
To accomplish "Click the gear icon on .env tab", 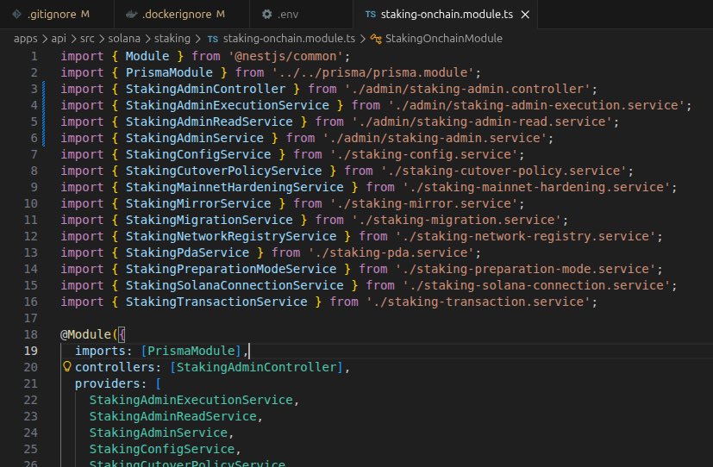I will 267,14.
